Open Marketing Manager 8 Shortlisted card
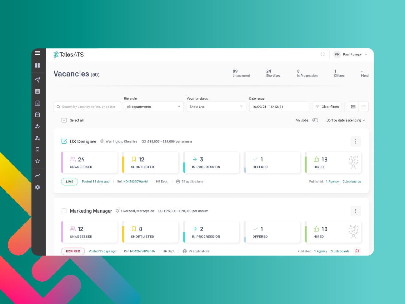The image size is (405, 304). [150, 232]
